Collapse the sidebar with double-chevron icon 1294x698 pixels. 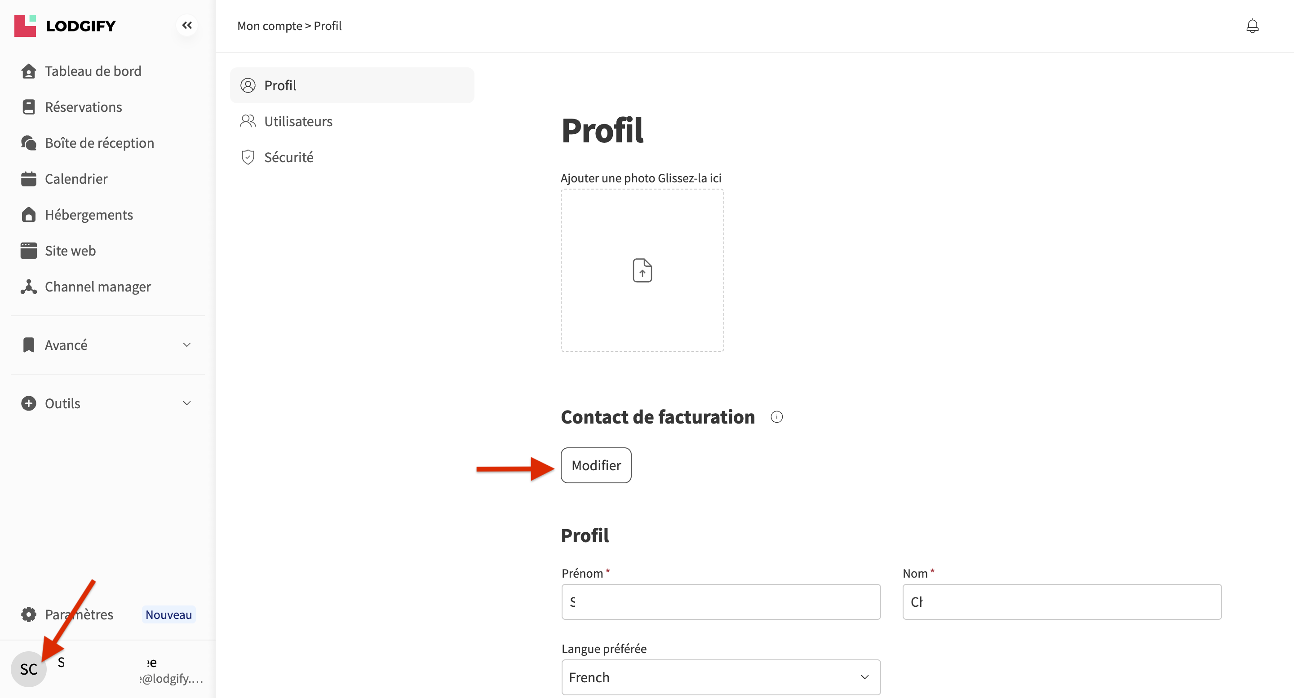[x=187, y=25]
